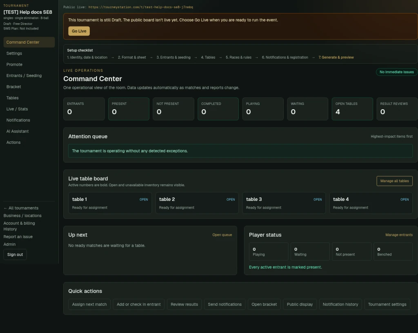This screenshot has height=333, width=418.
Task: Select Benched count in Player status
Action: (x=393, y=251)
